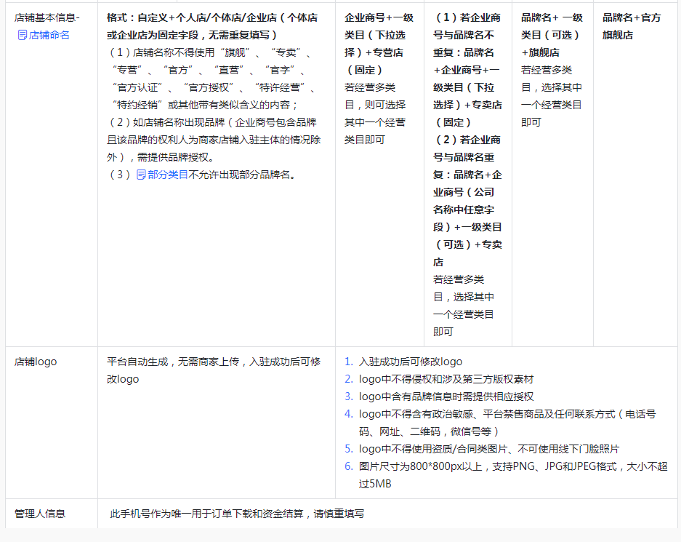This screenshot has width=681, height=542.
Task: Select list item 入驻成功后可修改logo
Action: tap(410, 362)
